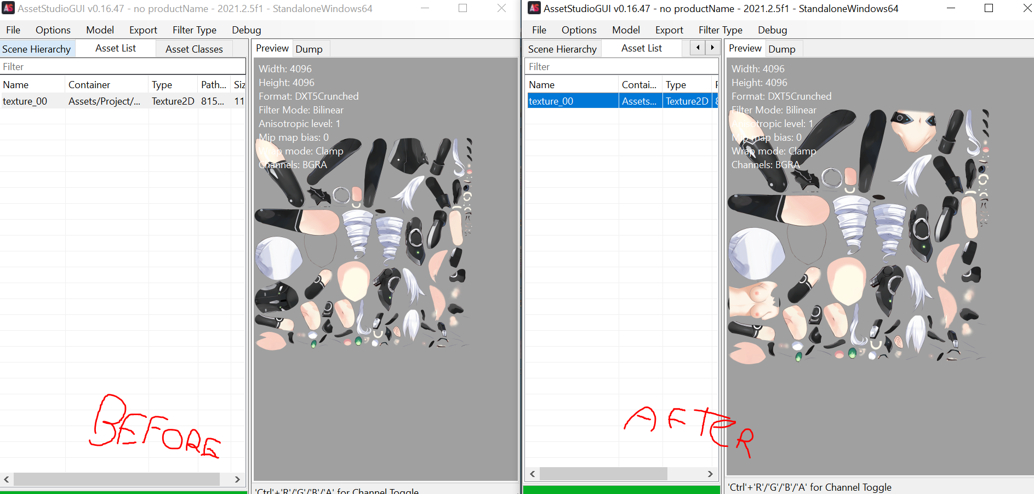The image size is (1034, 494).
Task: Open Model menu in right window
Action: 626,30
